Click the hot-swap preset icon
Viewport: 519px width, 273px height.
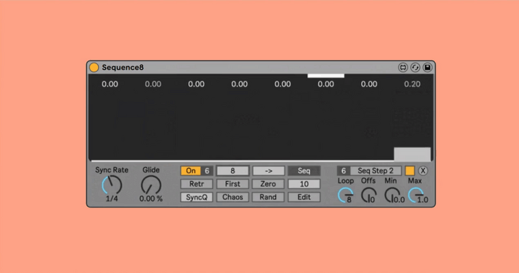pyautogui.click(x=415, y=68)
